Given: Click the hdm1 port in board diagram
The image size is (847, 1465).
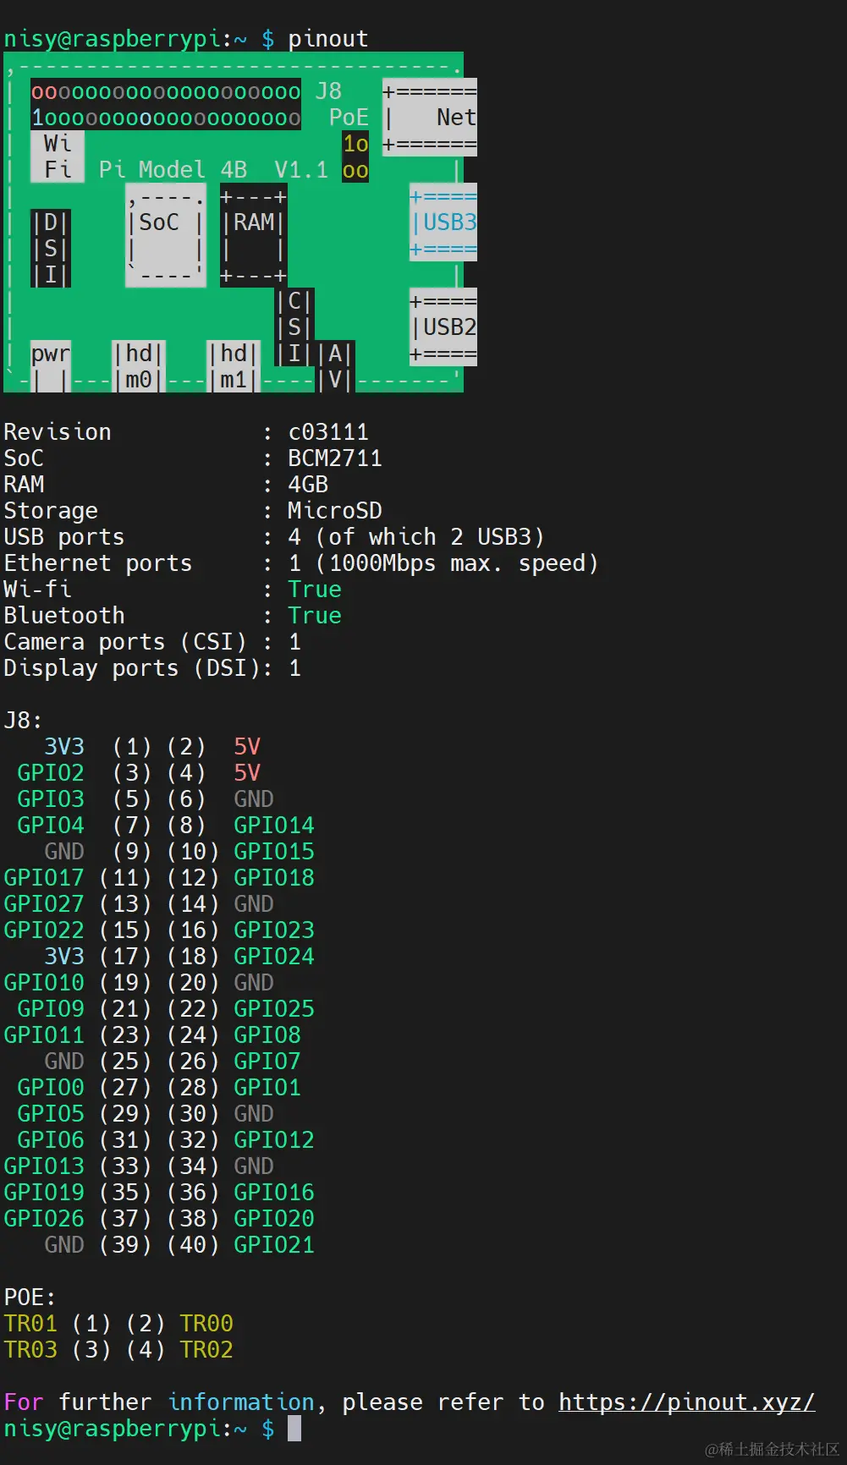Looking at the screenshot, I should click(x=234, y=366).
